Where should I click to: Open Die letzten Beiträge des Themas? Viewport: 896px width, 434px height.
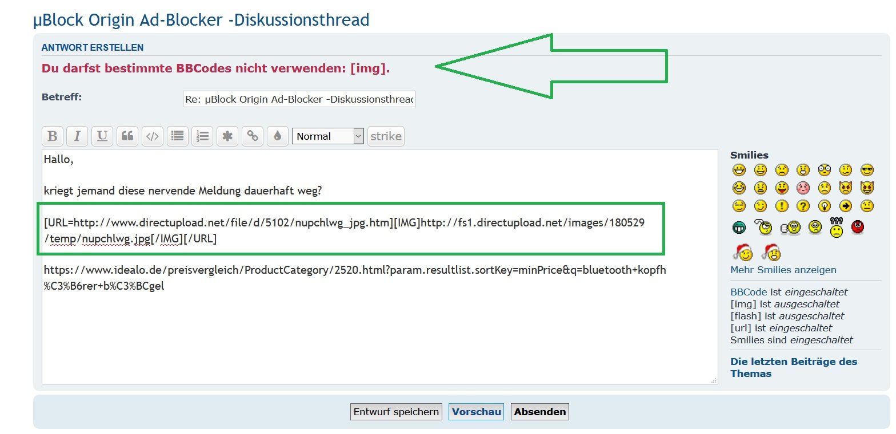point(794,368)
